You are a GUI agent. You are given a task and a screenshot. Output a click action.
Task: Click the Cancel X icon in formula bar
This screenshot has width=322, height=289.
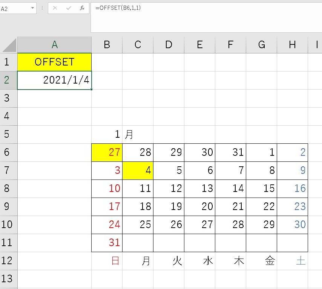[55, 8]
